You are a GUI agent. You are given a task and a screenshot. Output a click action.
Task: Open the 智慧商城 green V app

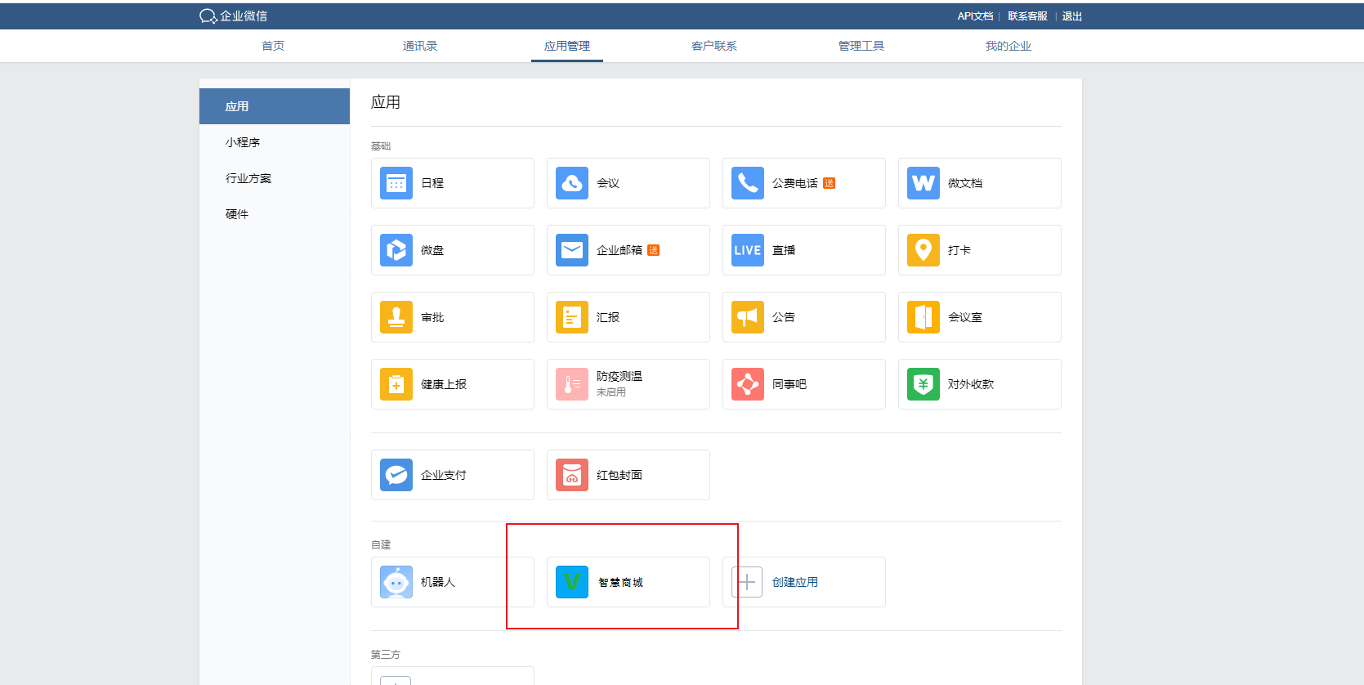pyautogui.click(x=572, y=582)
